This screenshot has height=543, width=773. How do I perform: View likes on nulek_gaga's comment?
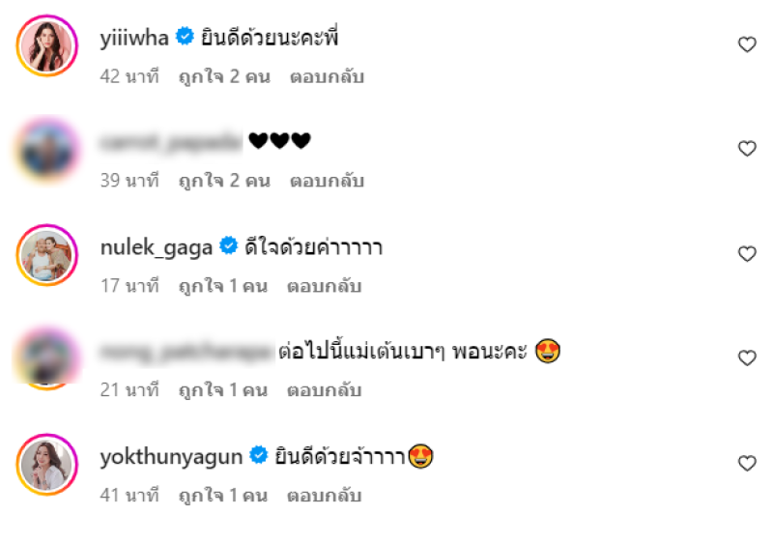tap(223, 286)
